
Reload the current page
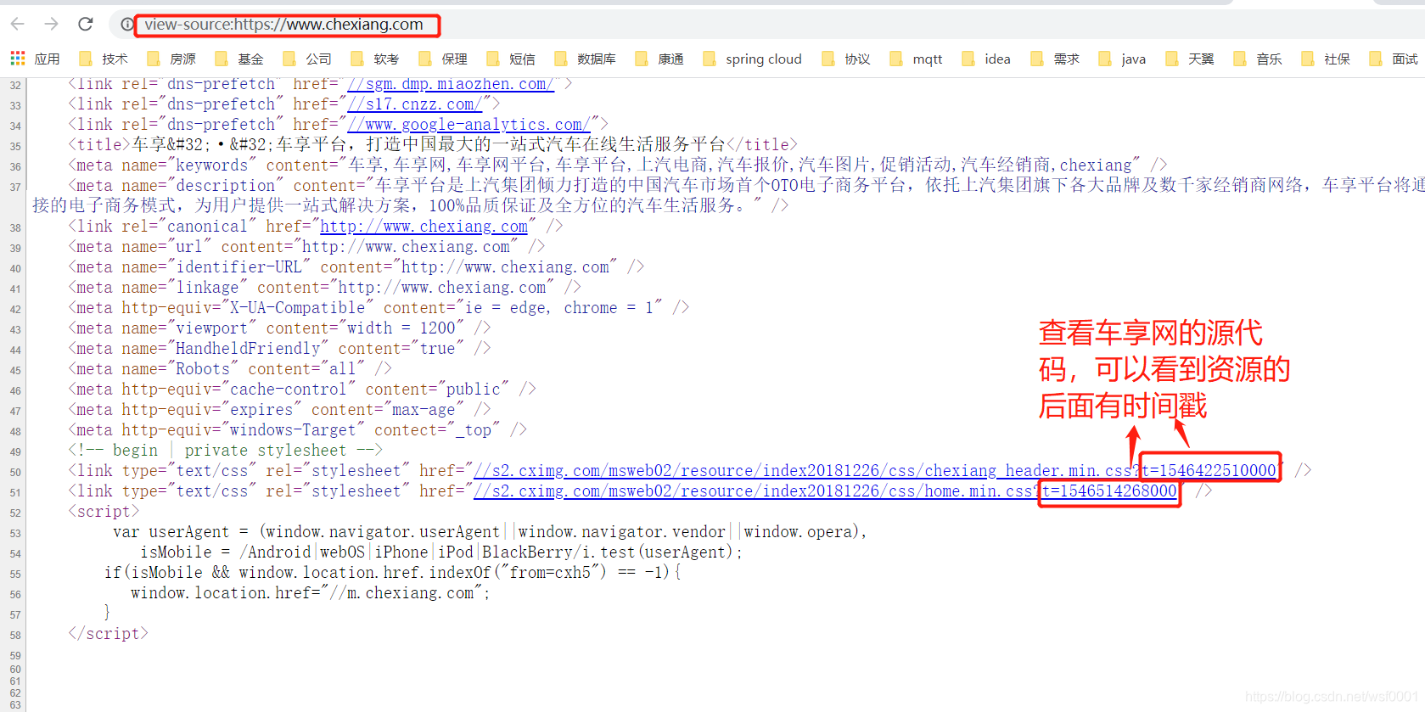85,24
